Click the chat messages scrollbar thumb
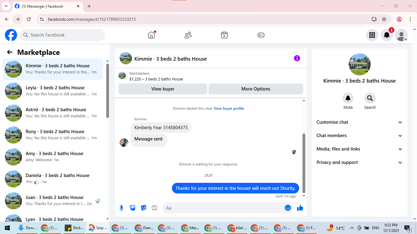 pos(304,163)
